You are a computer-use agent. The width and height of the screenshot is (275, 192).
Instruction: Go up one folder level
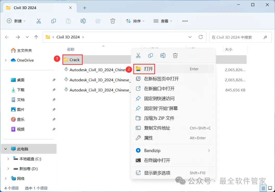coord(36,37)
